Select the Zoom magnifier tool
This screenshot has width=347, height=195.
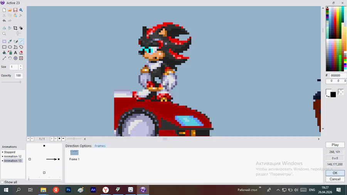point(4,34)
